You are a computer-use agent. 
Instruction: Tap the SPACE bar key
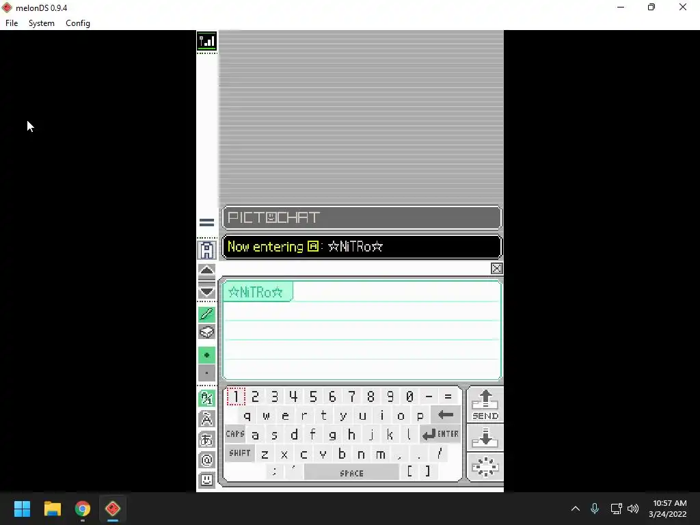pyautogui.click(x=351, y=473)
